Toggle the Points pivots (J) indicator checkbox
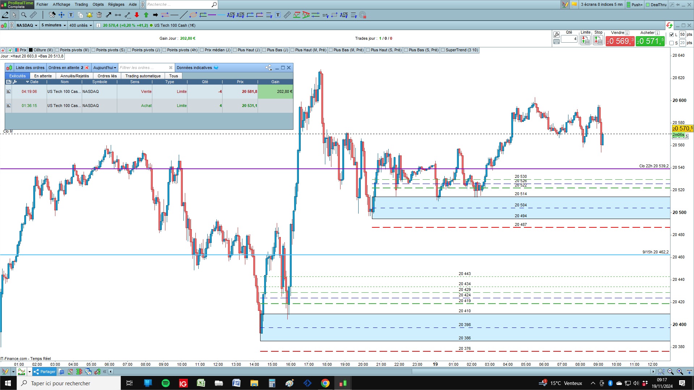Image resolution: width=694 pixels, height=390 pixels. coord(129,50)
